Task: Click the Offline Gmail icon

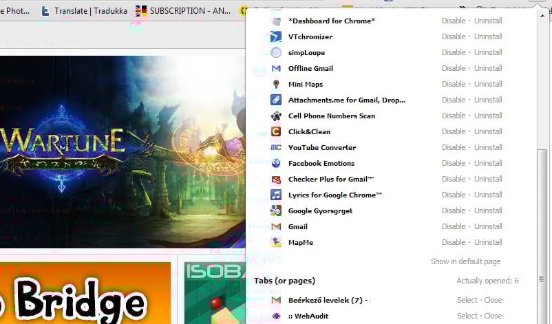Action: point(276,68)
